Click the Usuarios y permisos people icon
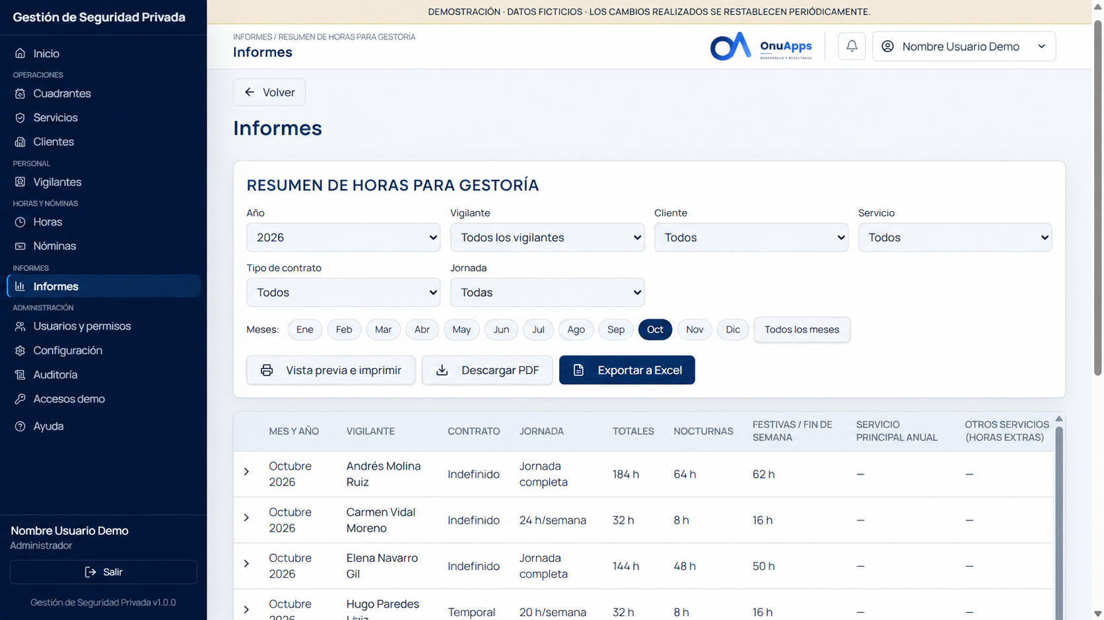This screenshot has width=1104, height=620. coord(20,326)
